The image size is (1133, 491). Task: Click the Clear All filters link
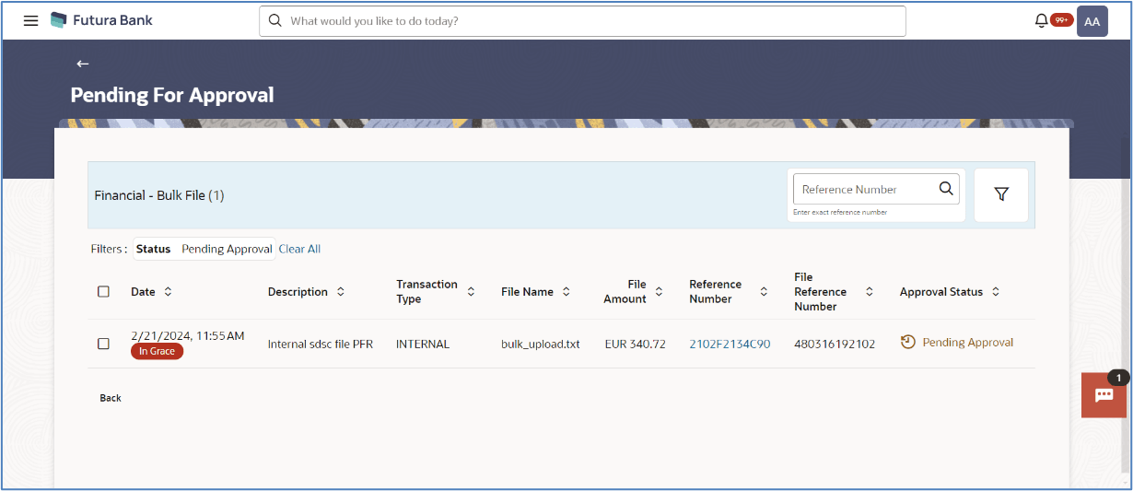point(299,249)
